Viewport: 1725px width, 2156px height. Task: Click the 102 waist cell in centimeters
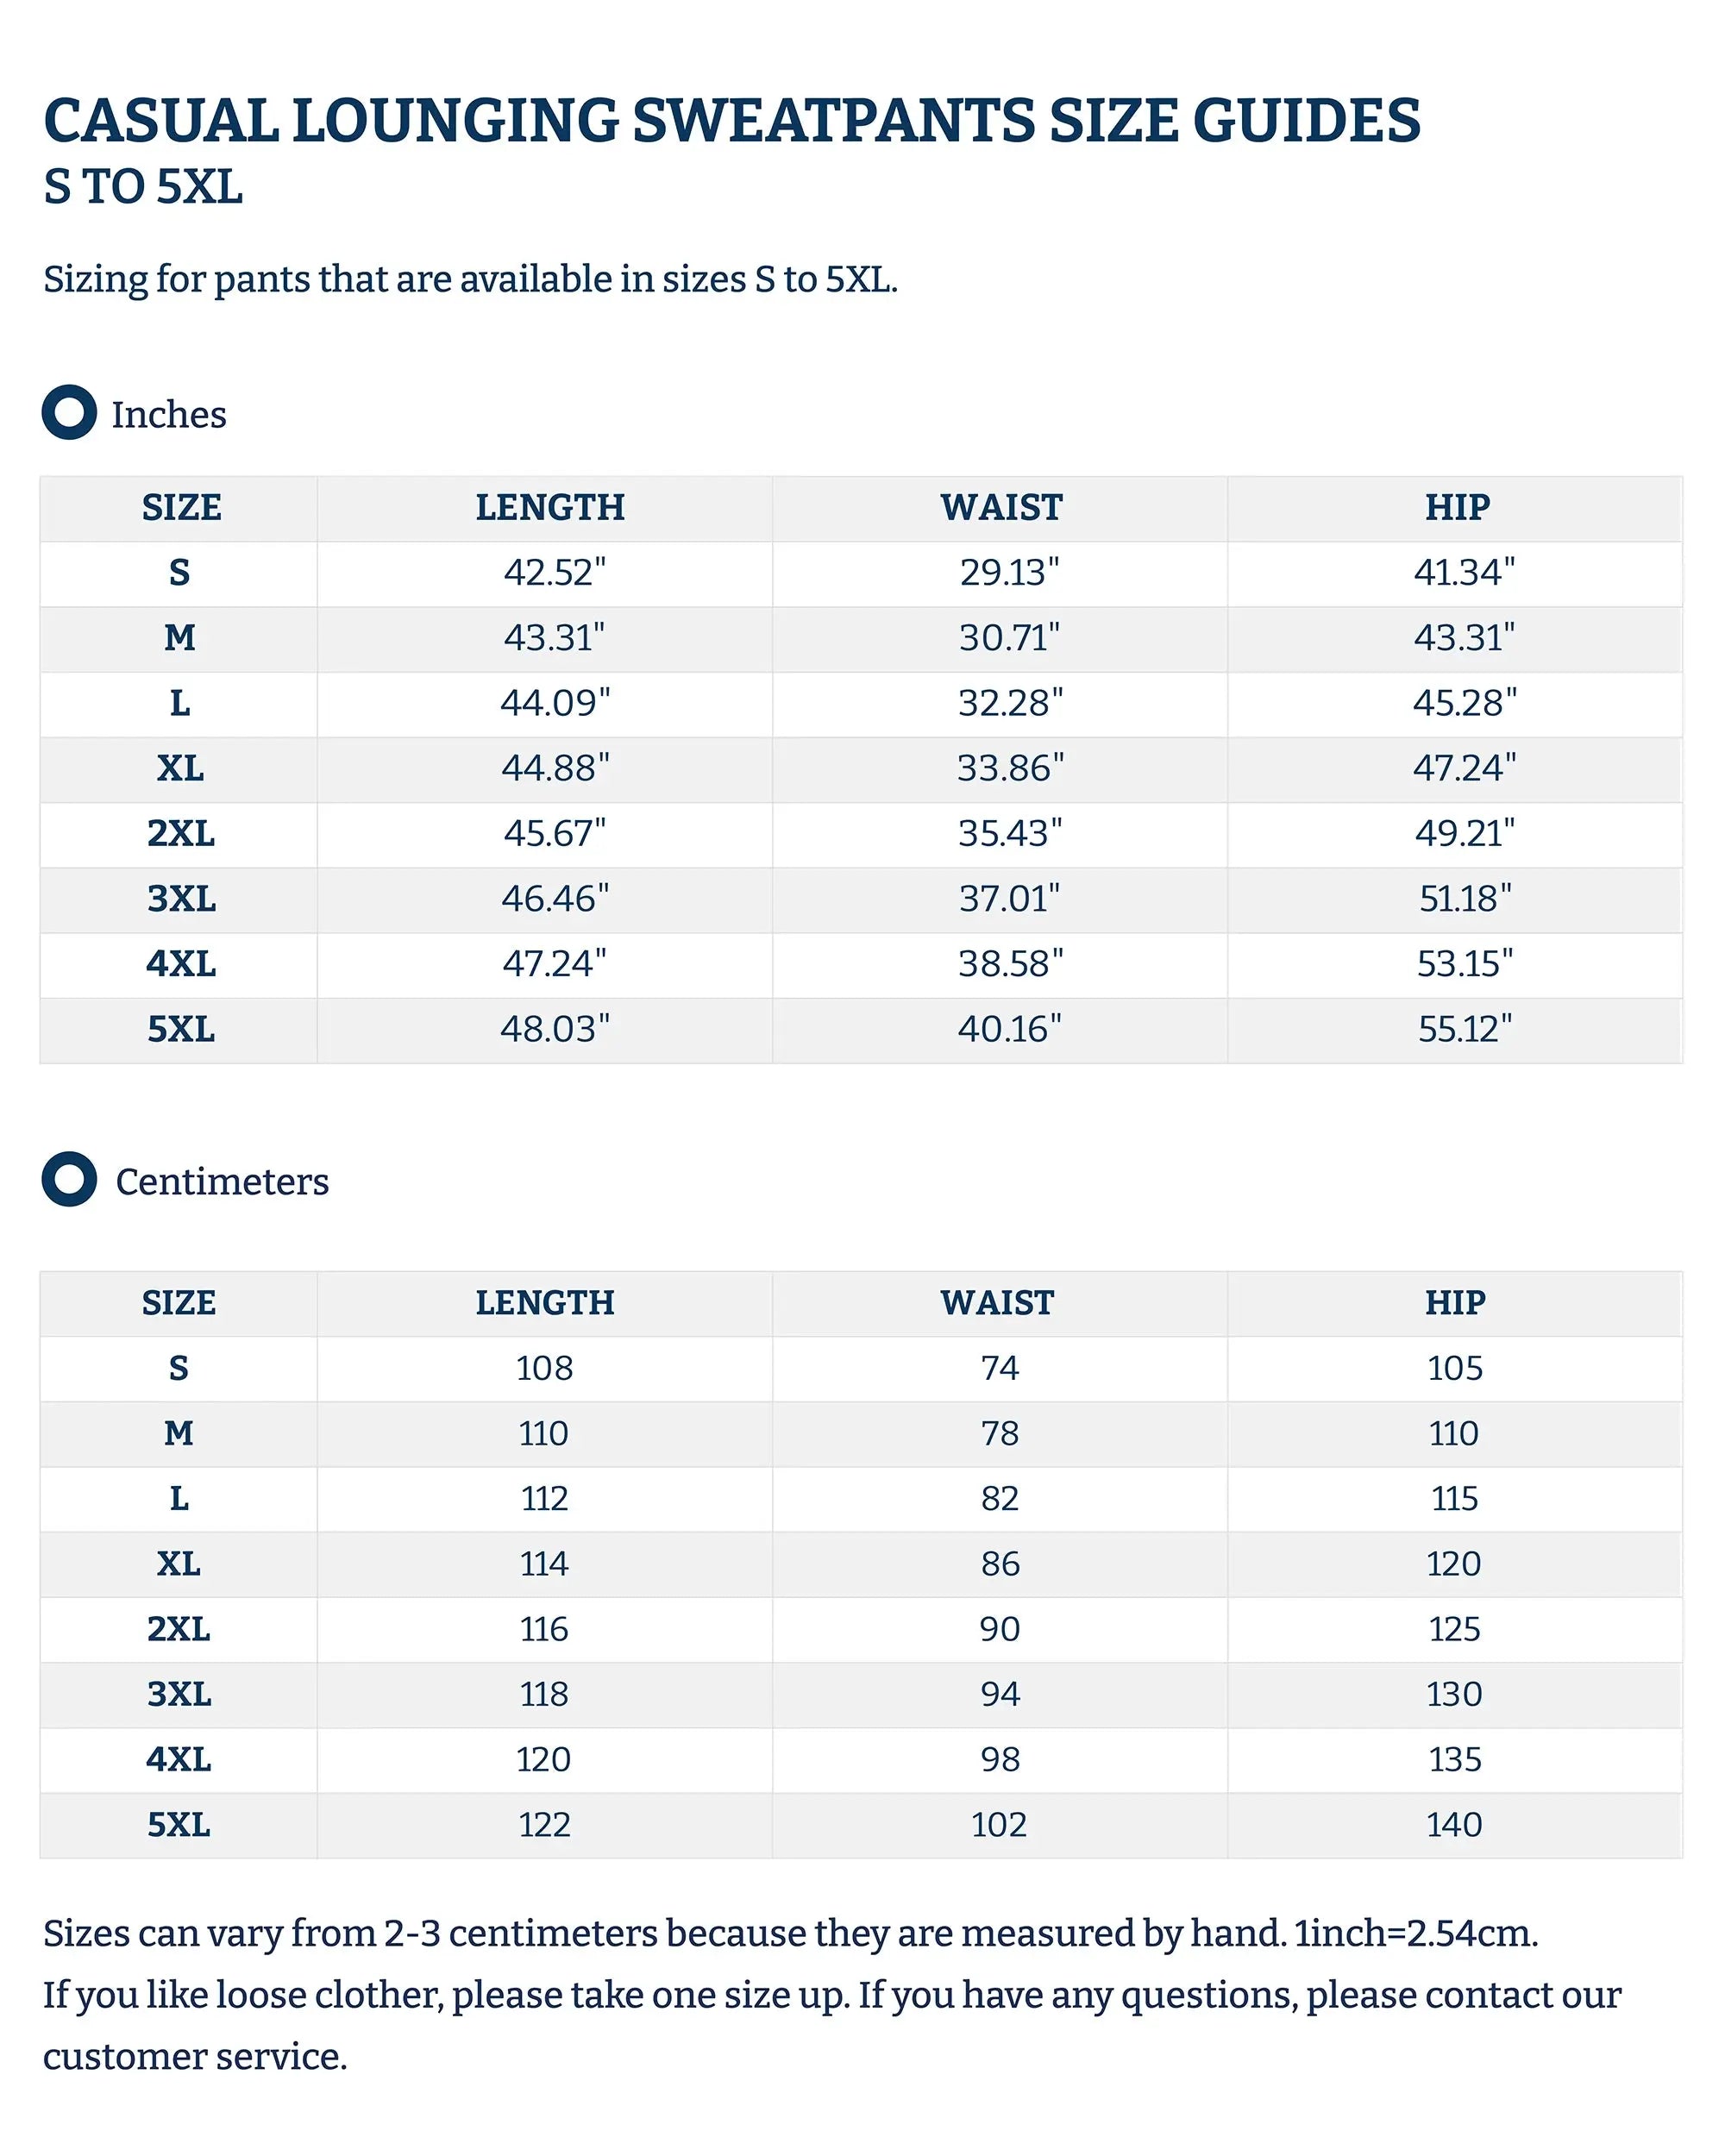pyautogui.click(x=999, y=1824)
